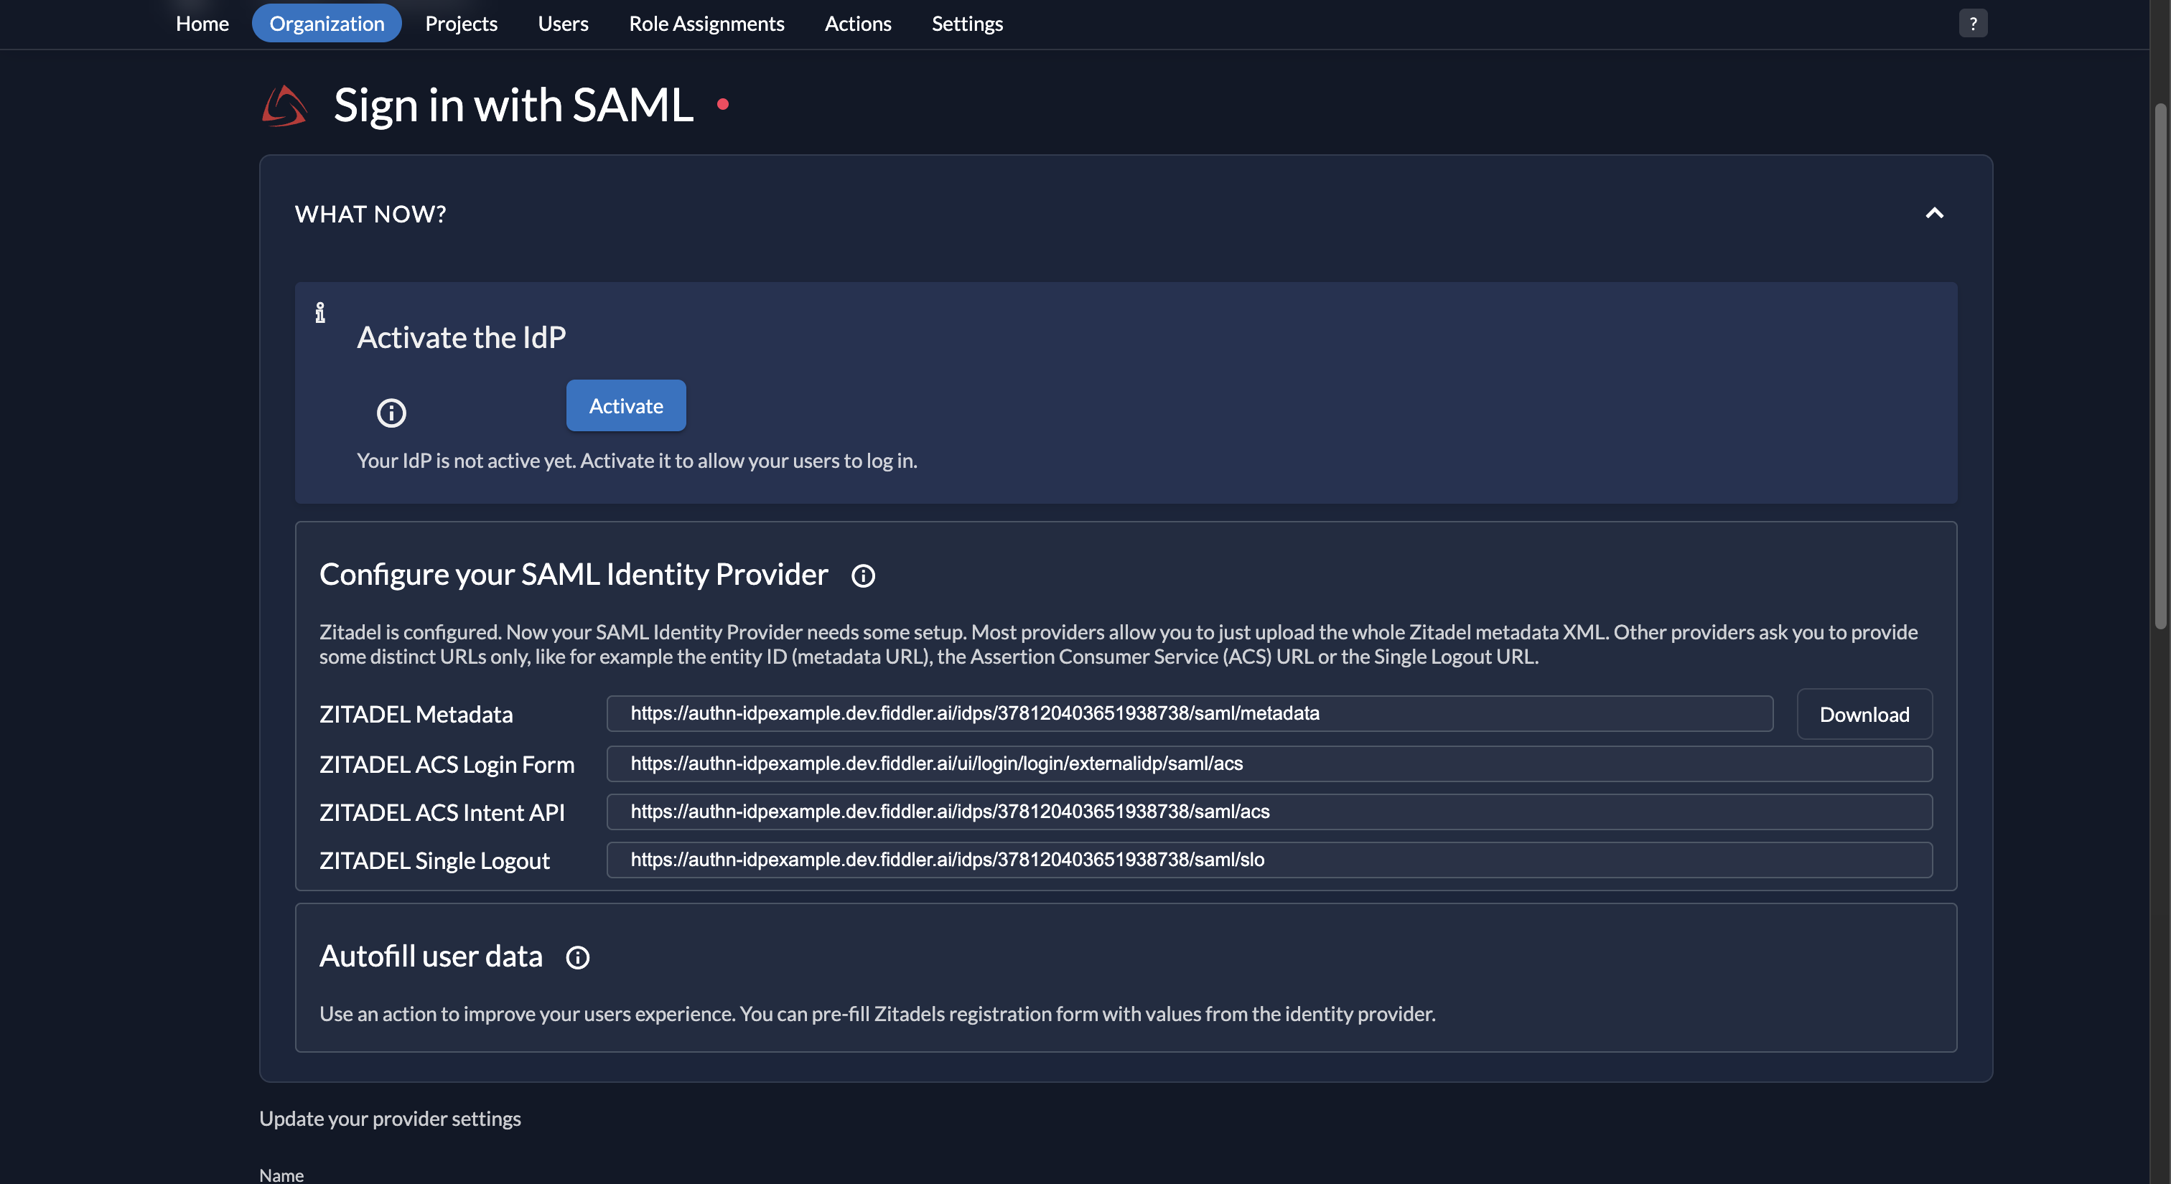This screenshot has width=2171, height=1184.
Task: Click info icon next to Autofill user data
Action: 577,957
